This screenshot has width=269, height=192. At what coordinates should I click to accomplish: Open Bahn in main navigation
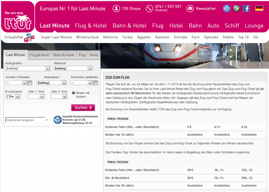pos(195,26)
